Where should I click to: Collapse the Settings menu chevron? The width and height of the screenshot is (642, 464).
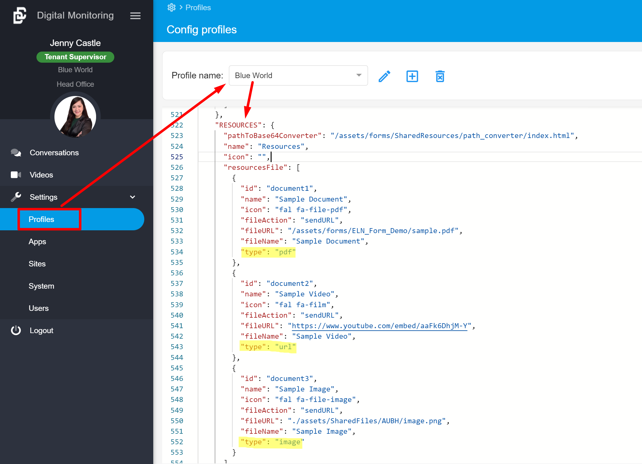click(133, 197)
